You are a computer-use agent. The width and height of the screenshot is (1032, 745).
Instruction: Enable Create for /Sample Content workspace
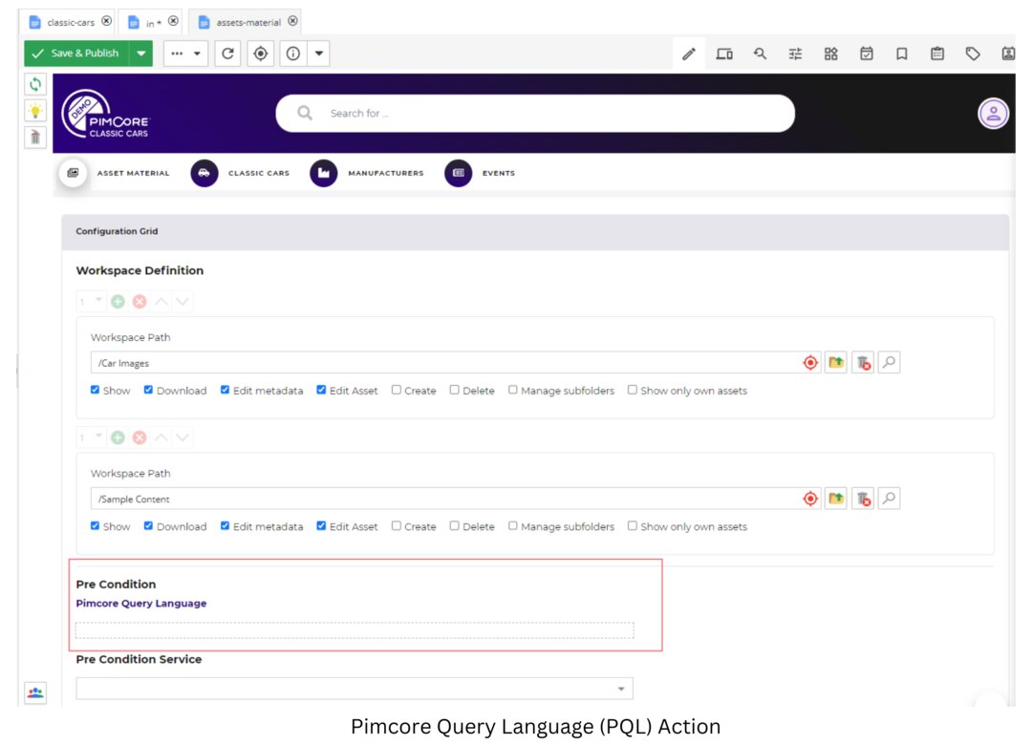click(x=397, y=526)
